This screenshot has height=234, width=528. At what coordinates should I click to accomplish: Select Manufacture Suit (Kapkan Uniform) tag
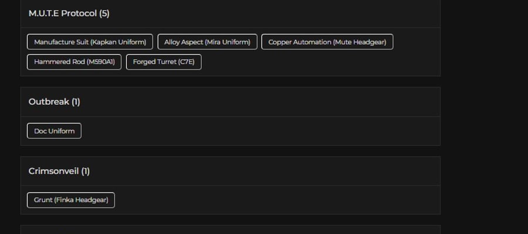[90, 42]
